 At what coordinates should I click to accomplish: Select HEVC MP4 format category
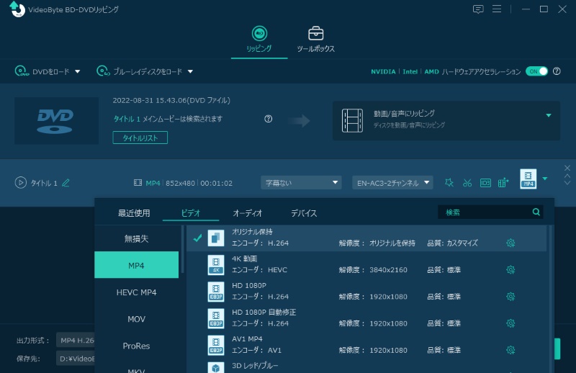click(x=136, y=292)
